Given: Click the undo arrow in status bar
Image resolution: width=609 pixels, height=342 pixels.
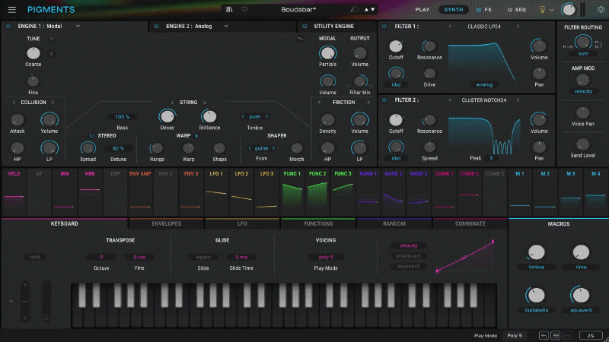Looking at the screenshot, I should pyautogui.click(x=544, y=335).
